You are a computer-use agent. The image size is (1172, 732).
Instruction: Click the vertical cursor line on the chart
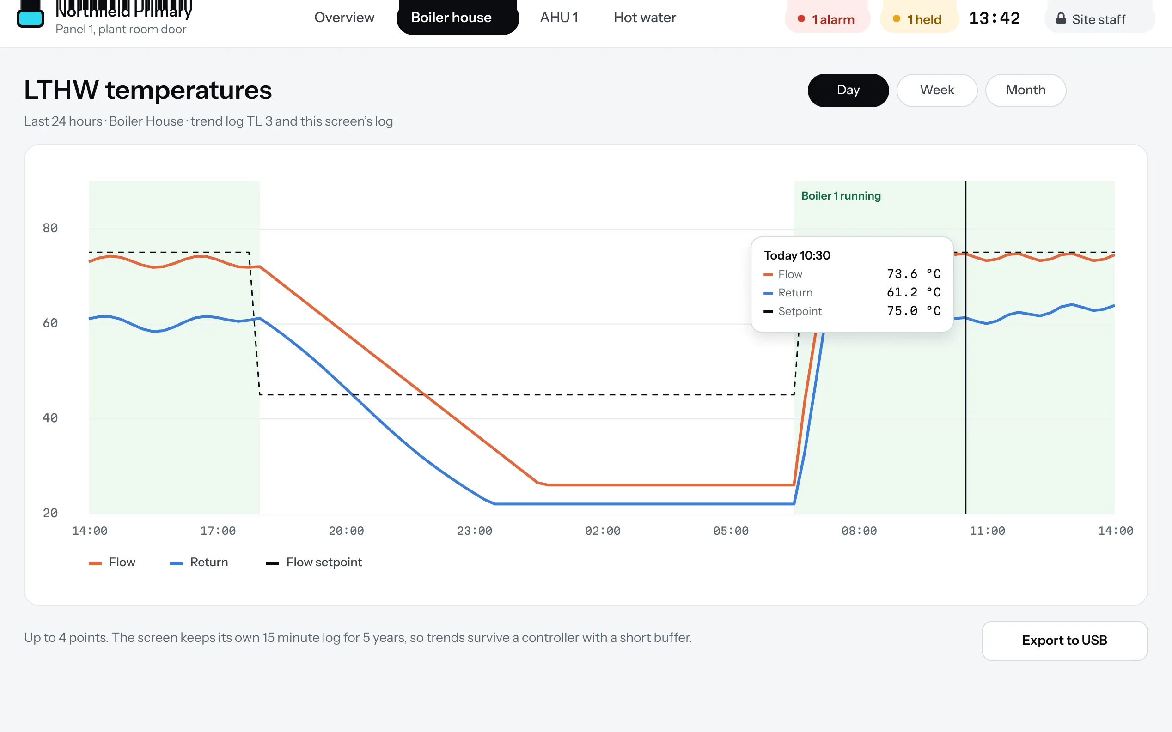pos(965,347)
